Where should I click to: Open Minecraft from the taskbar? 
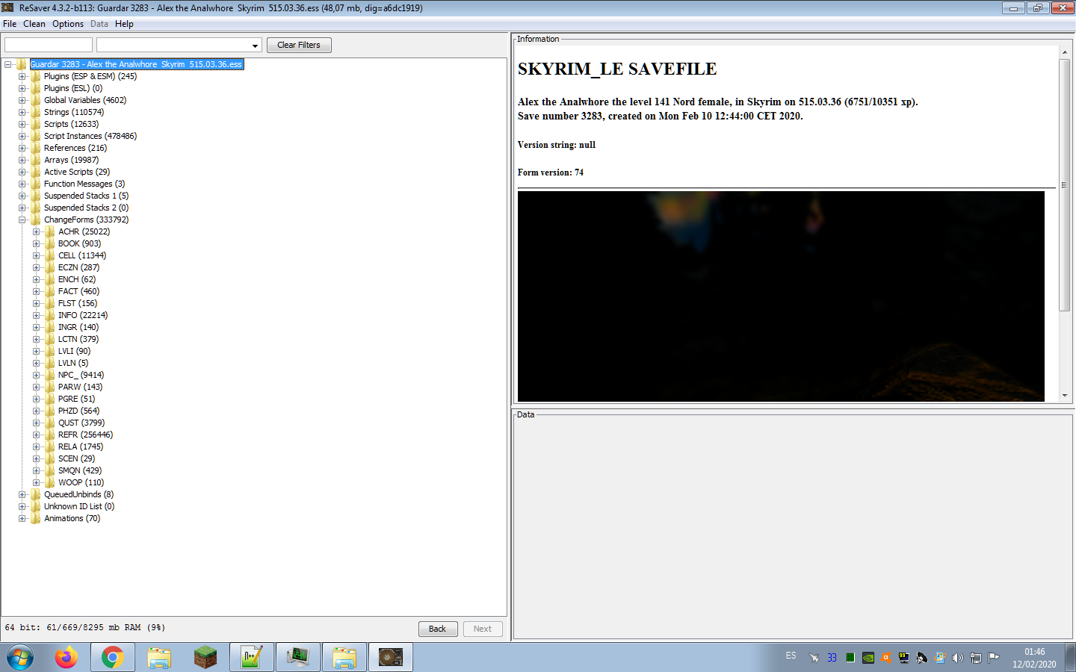205,658
